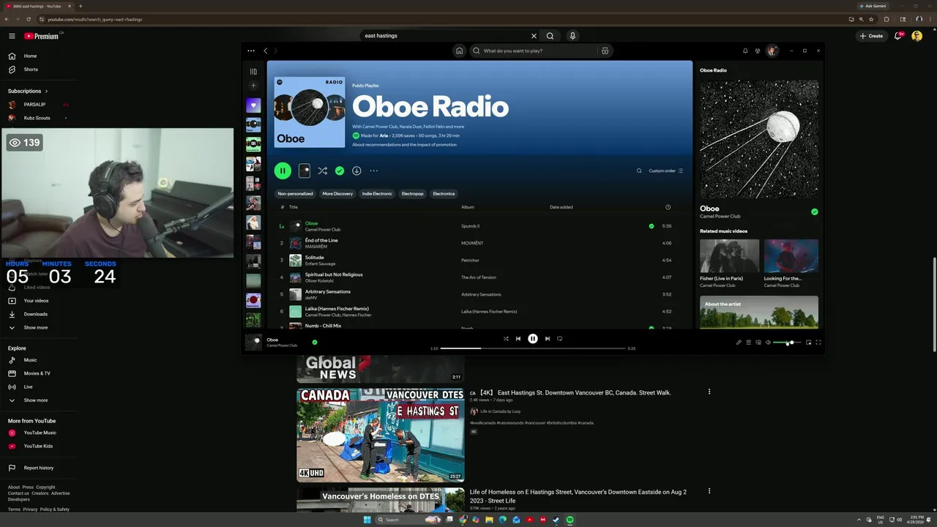Select the Non-personalized filter chip
The width and height of the screenshot is (937, 527).
coord(295,194)
